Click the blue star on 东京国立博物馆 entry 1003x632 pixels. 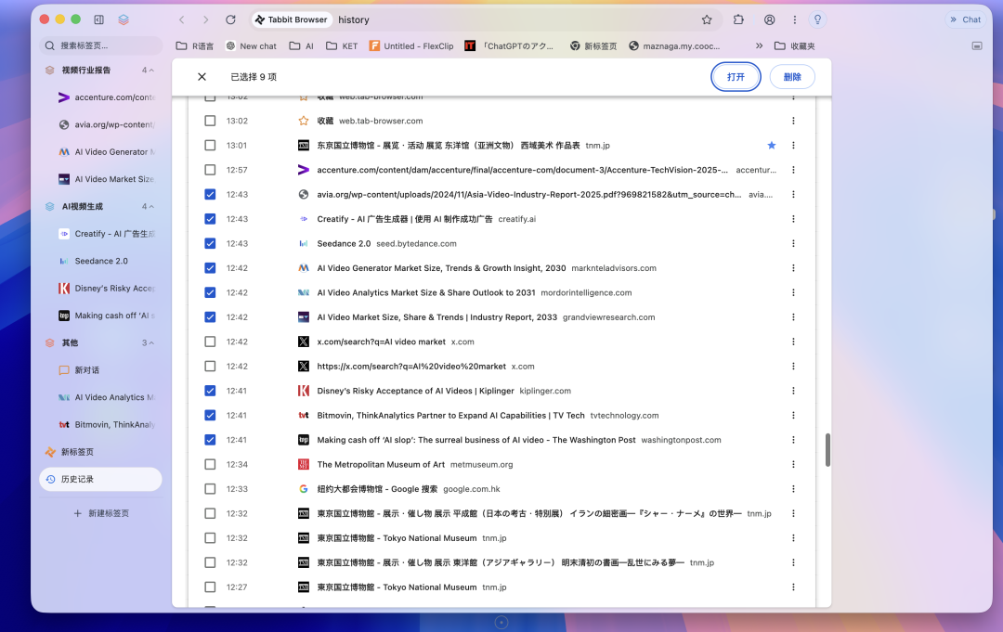pyautogui.click(x=772, y=145)
